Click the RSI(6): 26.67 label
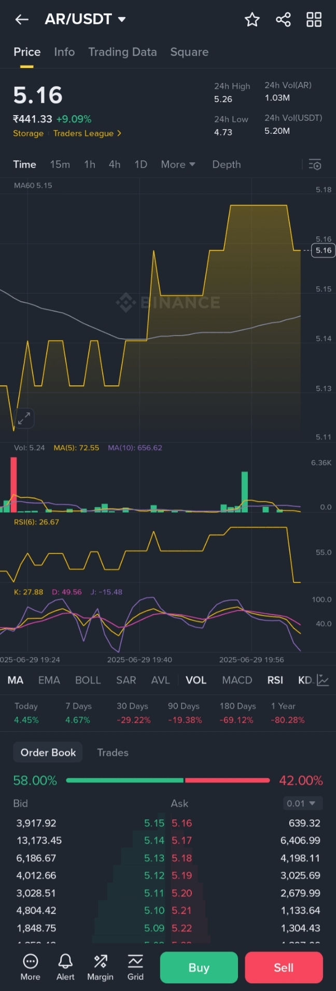This screenshot has width=336, height=991. click(36, 522)
